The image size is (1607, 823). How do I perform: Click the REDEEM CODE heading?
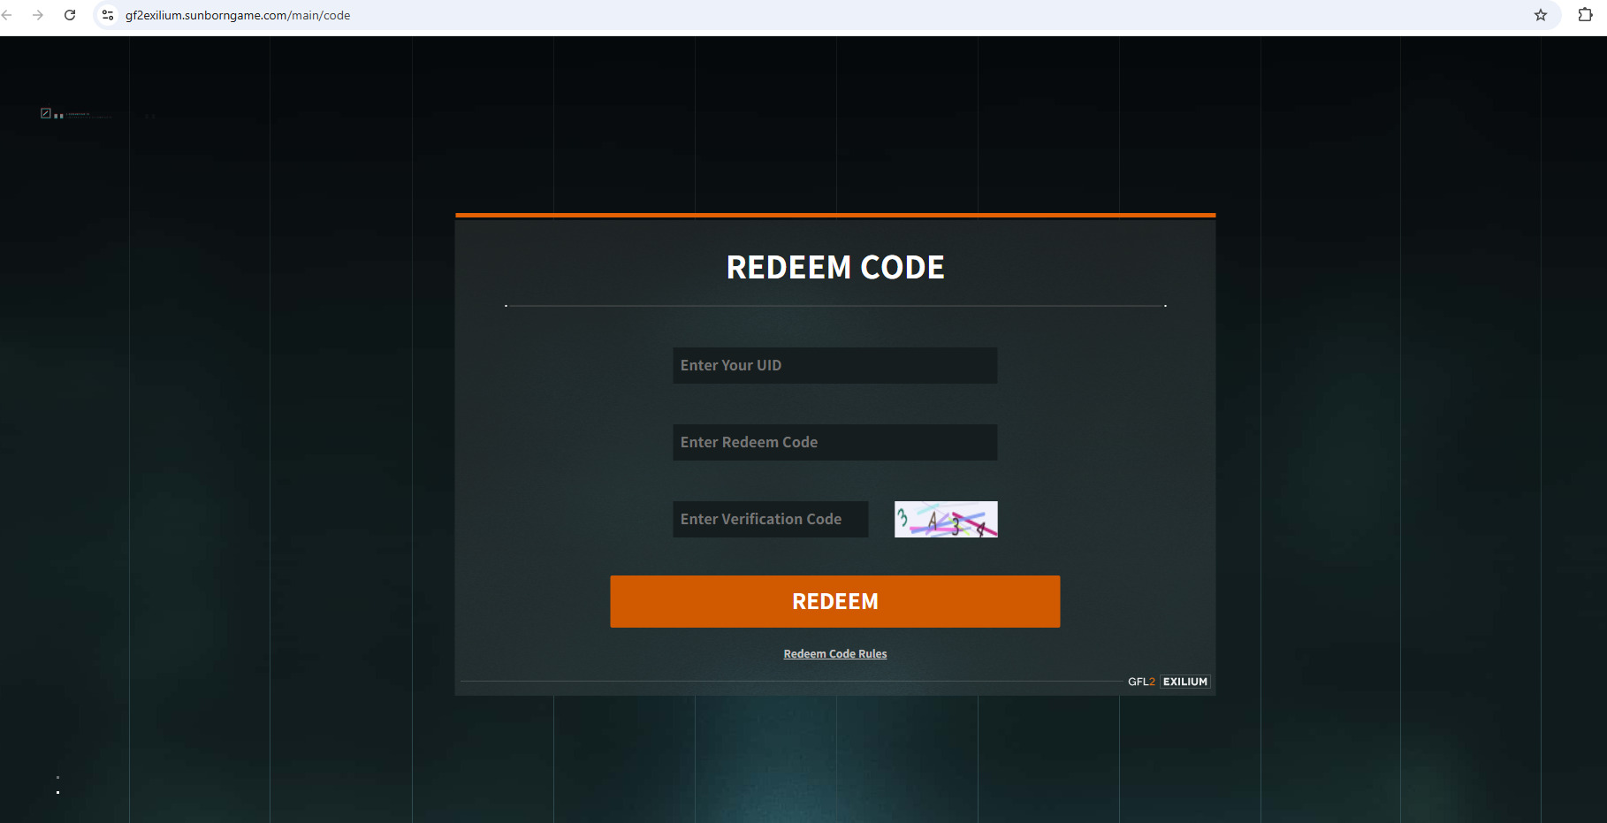835,267
